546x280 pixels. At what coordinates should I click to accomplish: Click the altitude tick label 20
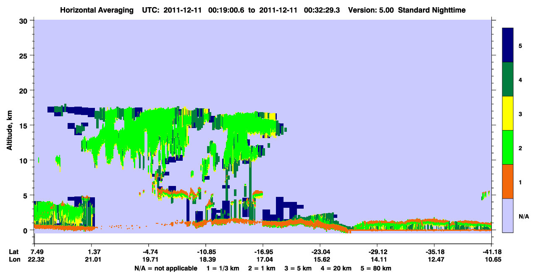click(x=24, y=90)
